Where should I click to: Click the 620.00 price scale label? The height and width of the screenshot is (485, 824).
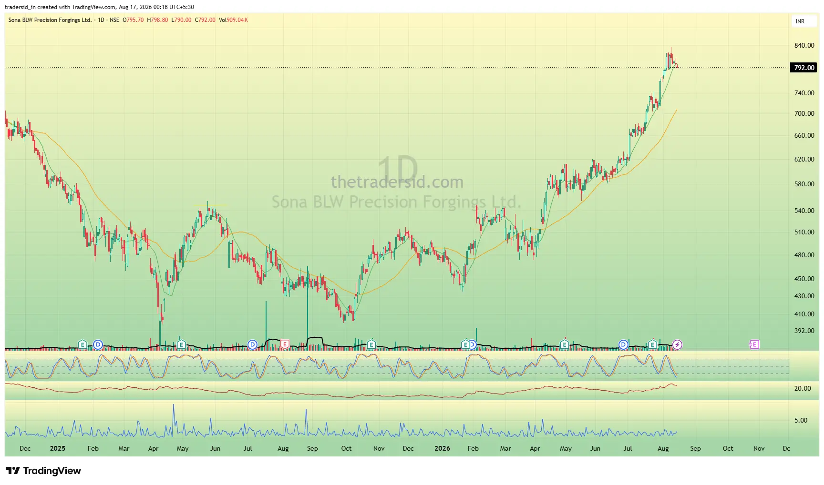[x=804, y=159]
